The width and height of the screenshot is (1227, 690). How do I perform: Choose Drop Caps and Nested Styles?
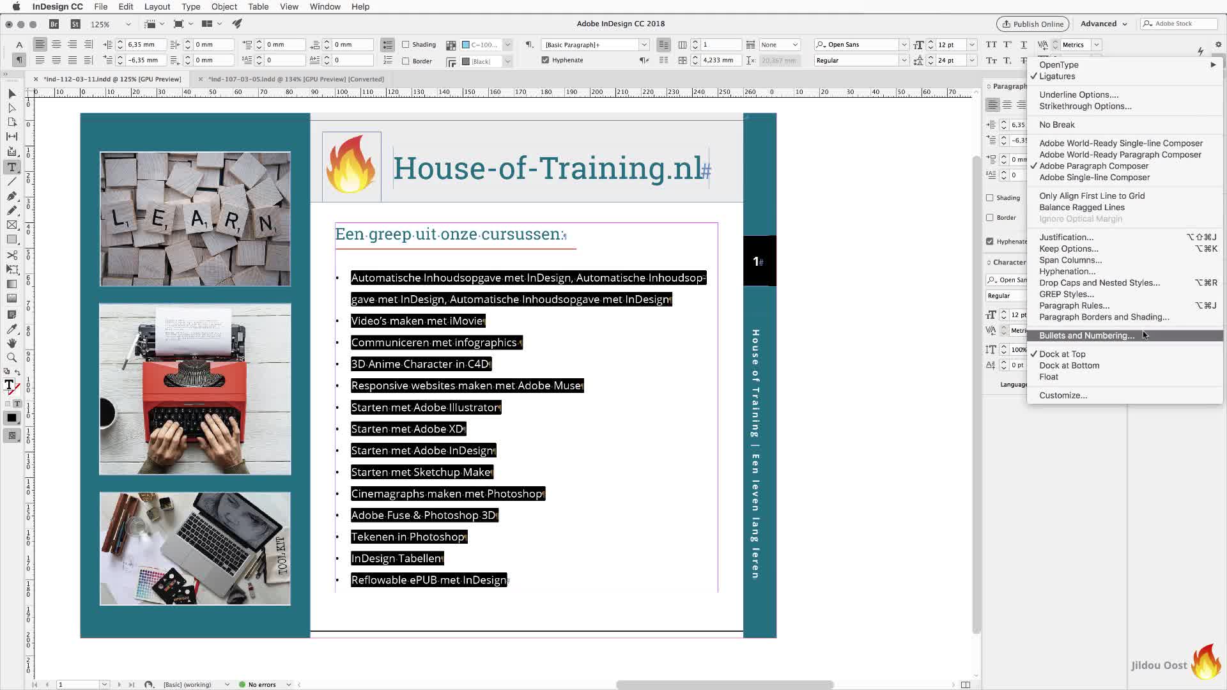(x=1125, y=283)
